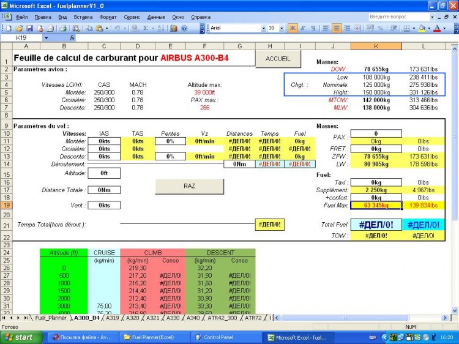Viewport: 459px width, 344px height.
Task: Click the Vent input cell 0kts
Action: tap(104, 205)
